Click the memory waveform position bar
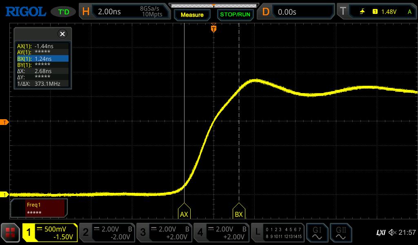418x245 pixels. (214, 5)
